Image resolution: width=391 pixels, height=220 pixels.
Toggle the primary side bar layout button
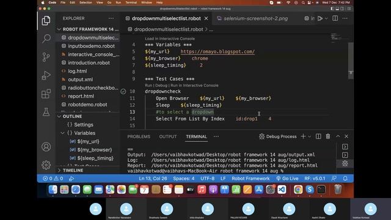[x=332, y=9]
